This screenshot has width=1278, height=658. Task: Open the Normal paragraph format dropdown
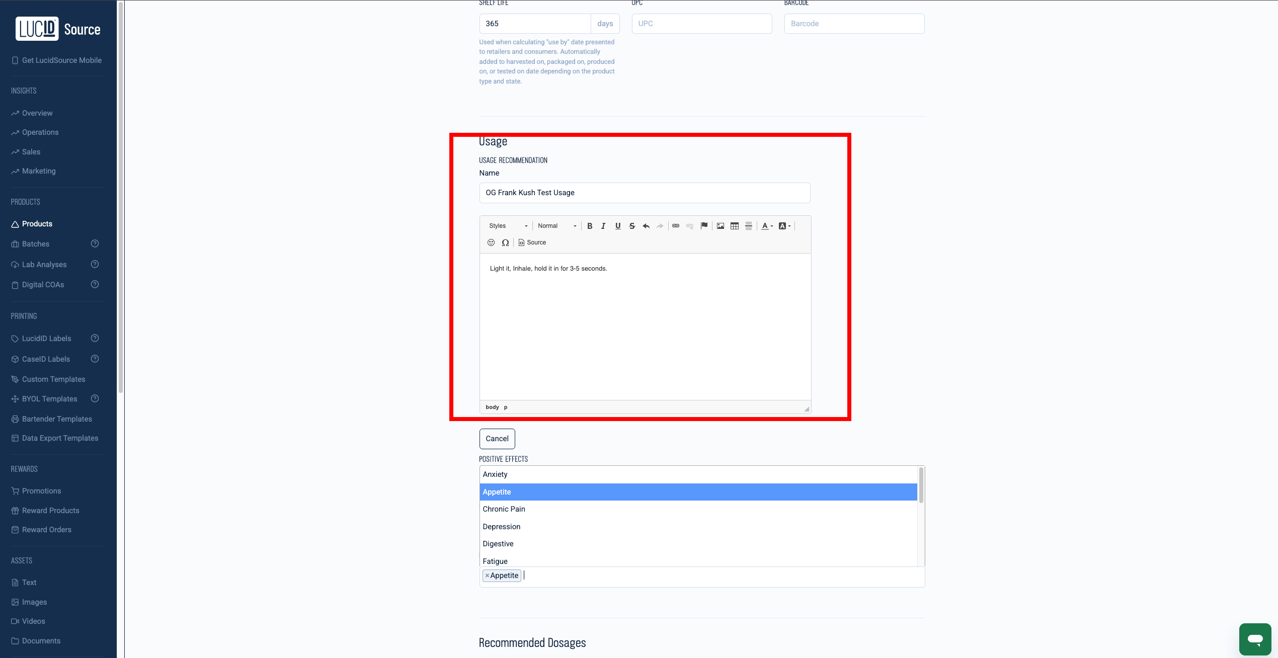coord(557,226)
